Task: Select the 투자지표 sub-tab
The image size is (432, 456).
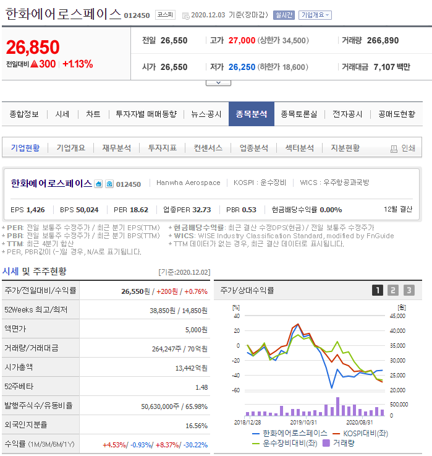Action: pos(163,148)
